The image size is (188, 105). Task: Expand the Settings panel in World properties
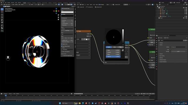[x=161, y=58]
